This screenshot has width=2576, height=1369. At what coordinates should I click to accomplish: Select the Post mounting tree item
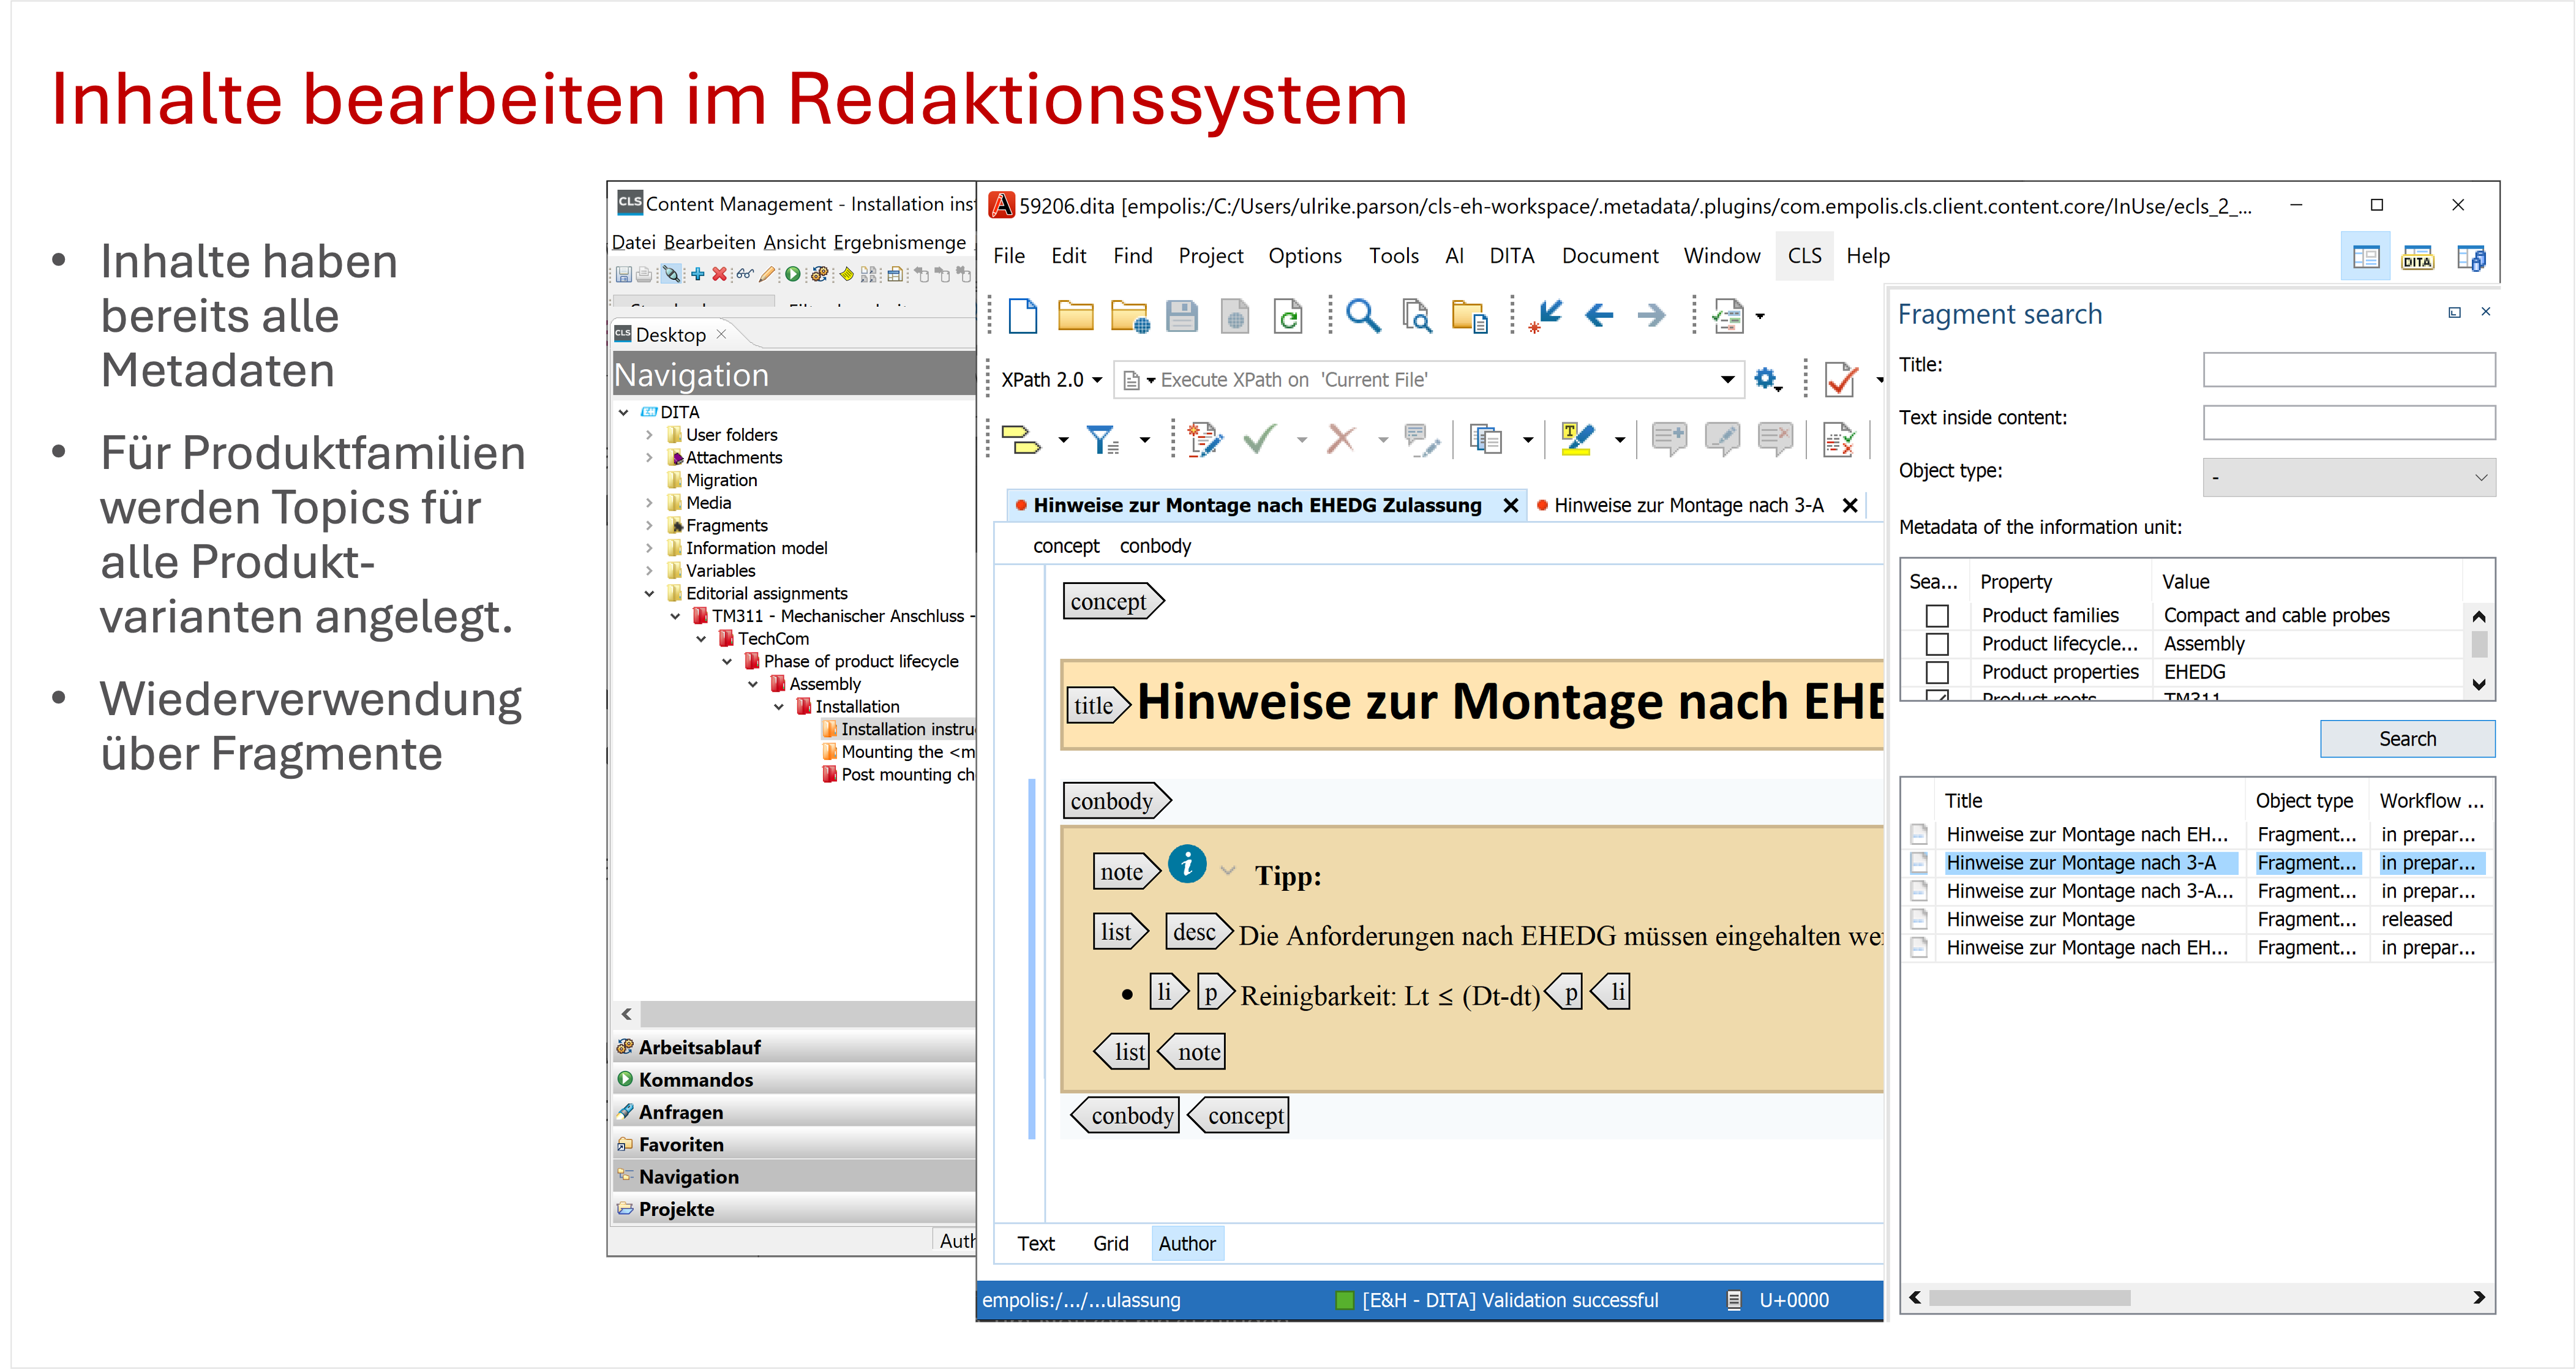897,774
